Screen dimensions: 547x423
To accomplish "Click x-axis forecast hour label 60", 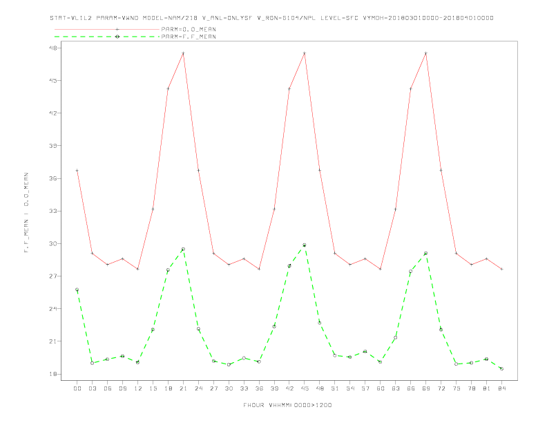I will [381, 388].
